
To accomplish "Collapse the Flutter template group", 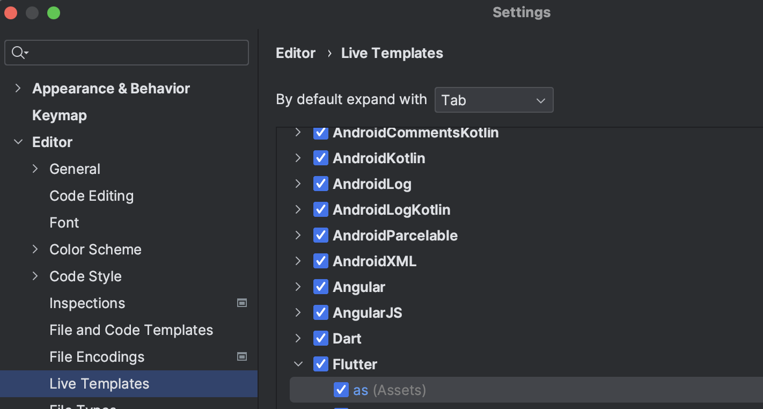I will coord(298,364).
